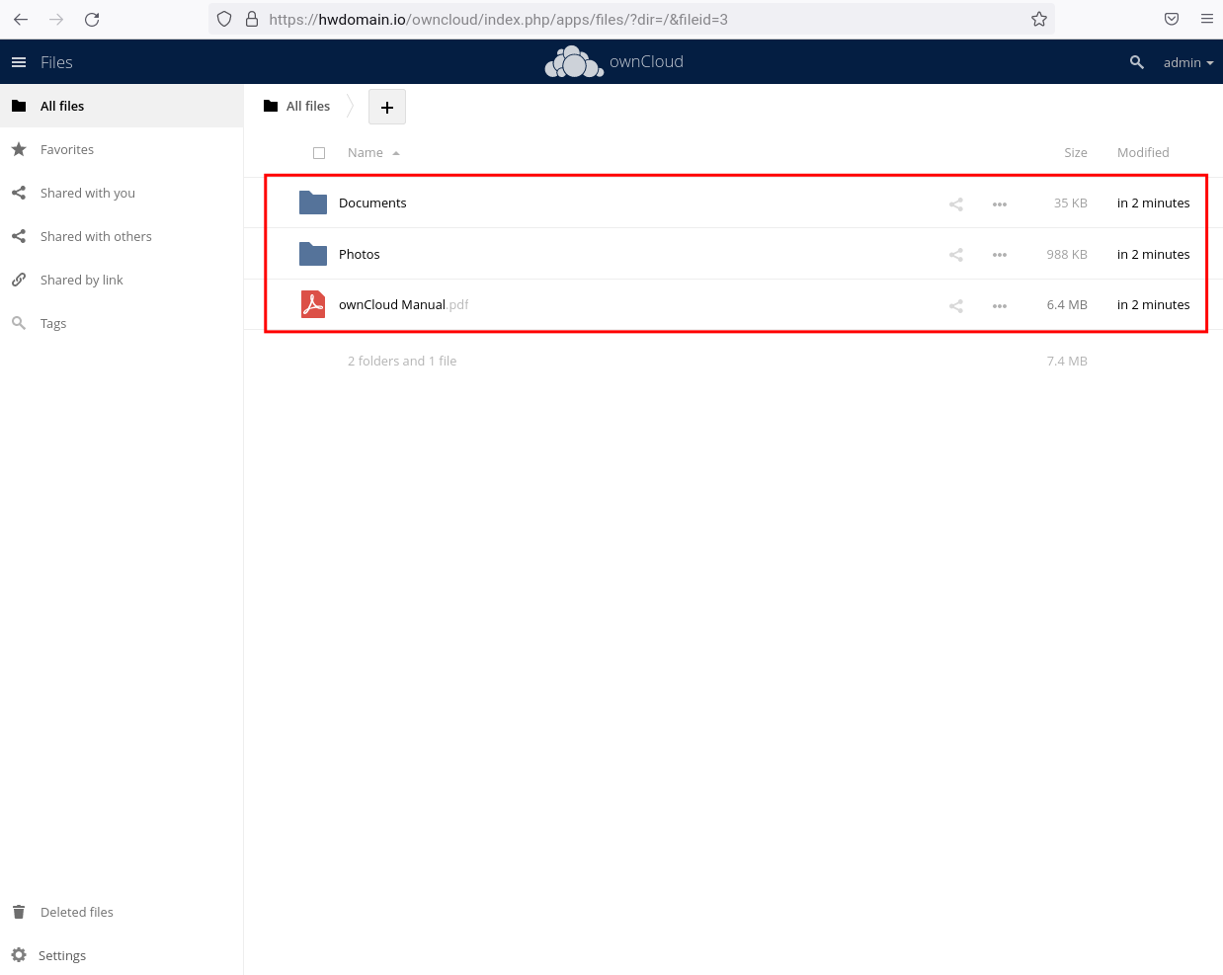Open Shared by link section
Image resolution: width=1223 pixels, height=975 pixels.
click(122, 280)
